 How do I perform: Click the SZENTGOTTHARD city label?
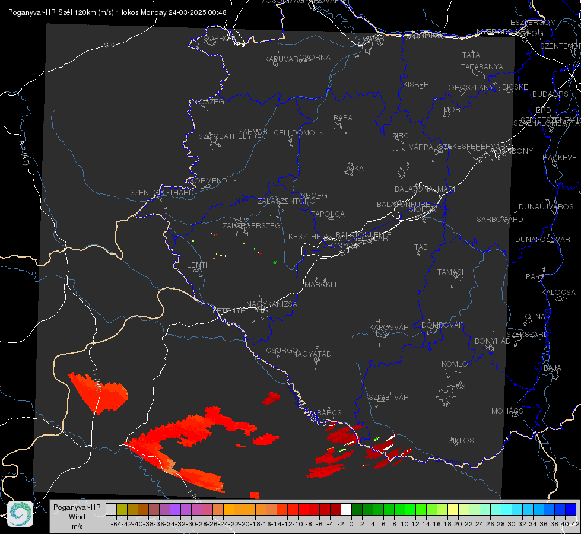pos(162,193)
